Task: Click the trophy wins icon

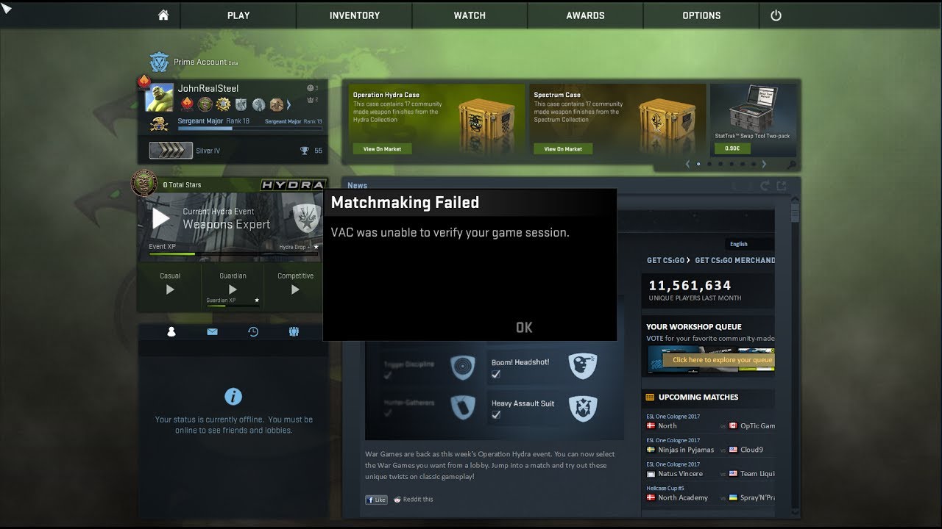Action: 305,151
